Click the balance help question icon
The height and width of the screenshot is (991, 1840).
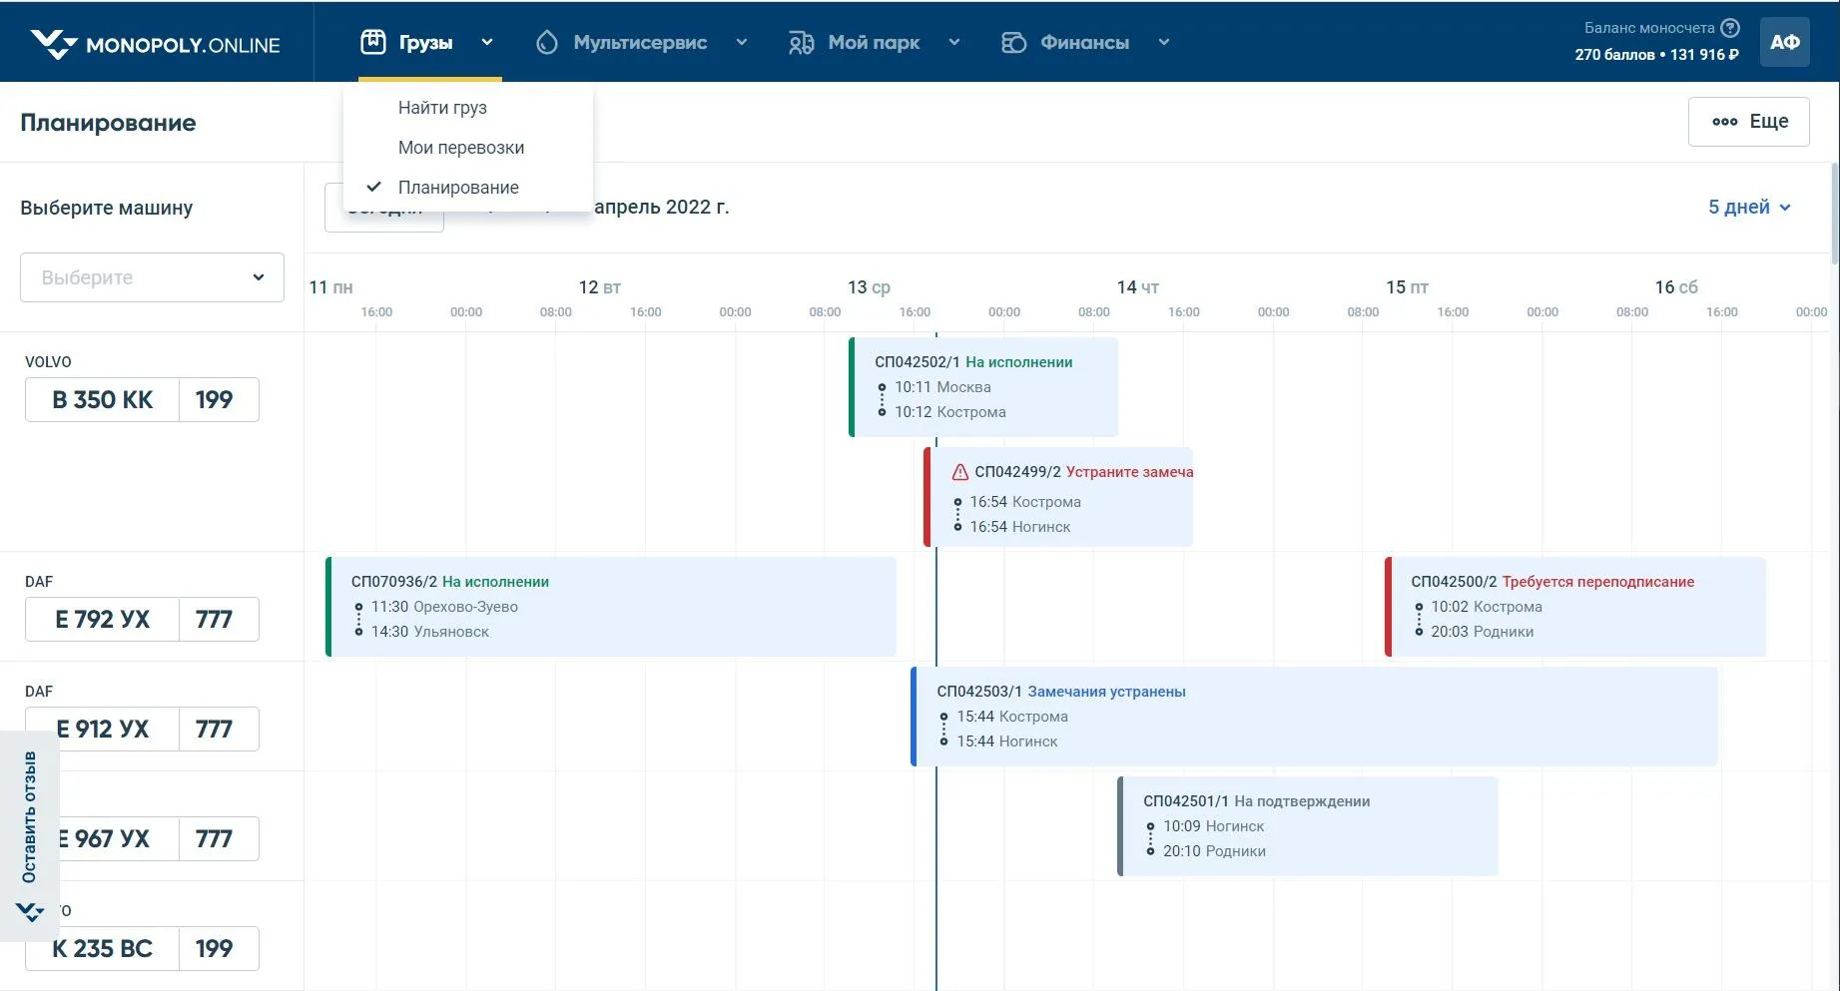pyautogui.click(x=1730, y=28)
